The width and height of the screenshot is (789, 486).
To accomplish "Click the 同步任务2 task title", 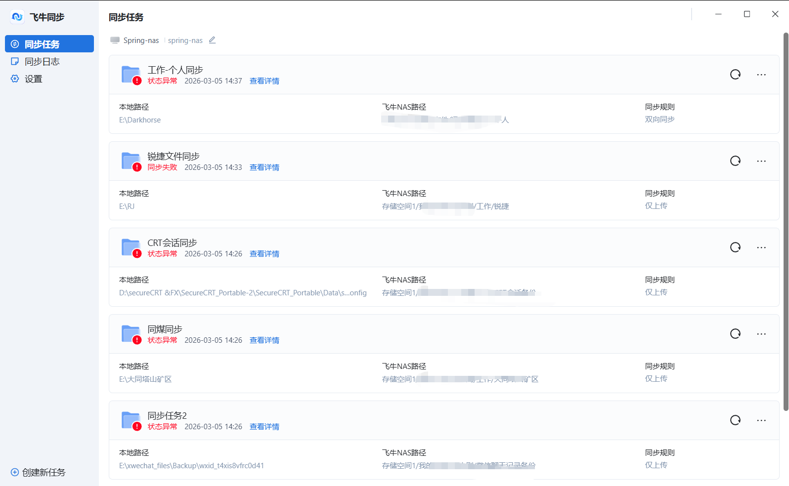I will pyautogui.click(x=167, y=416).
